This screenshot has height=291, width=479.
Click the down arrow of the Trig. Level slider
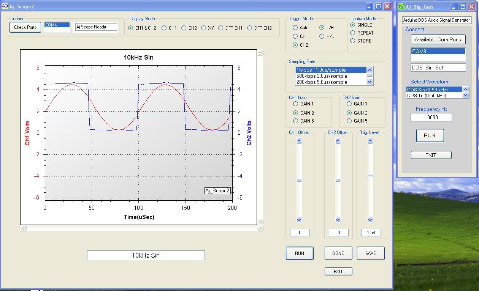pyautogui.click(x=370, y=220)
